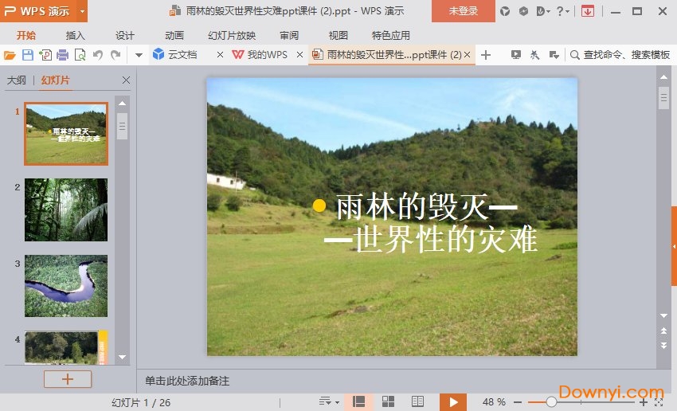Click the WPS 演示 logo button
The image size is (677, 411).
[x=38, y=11]
